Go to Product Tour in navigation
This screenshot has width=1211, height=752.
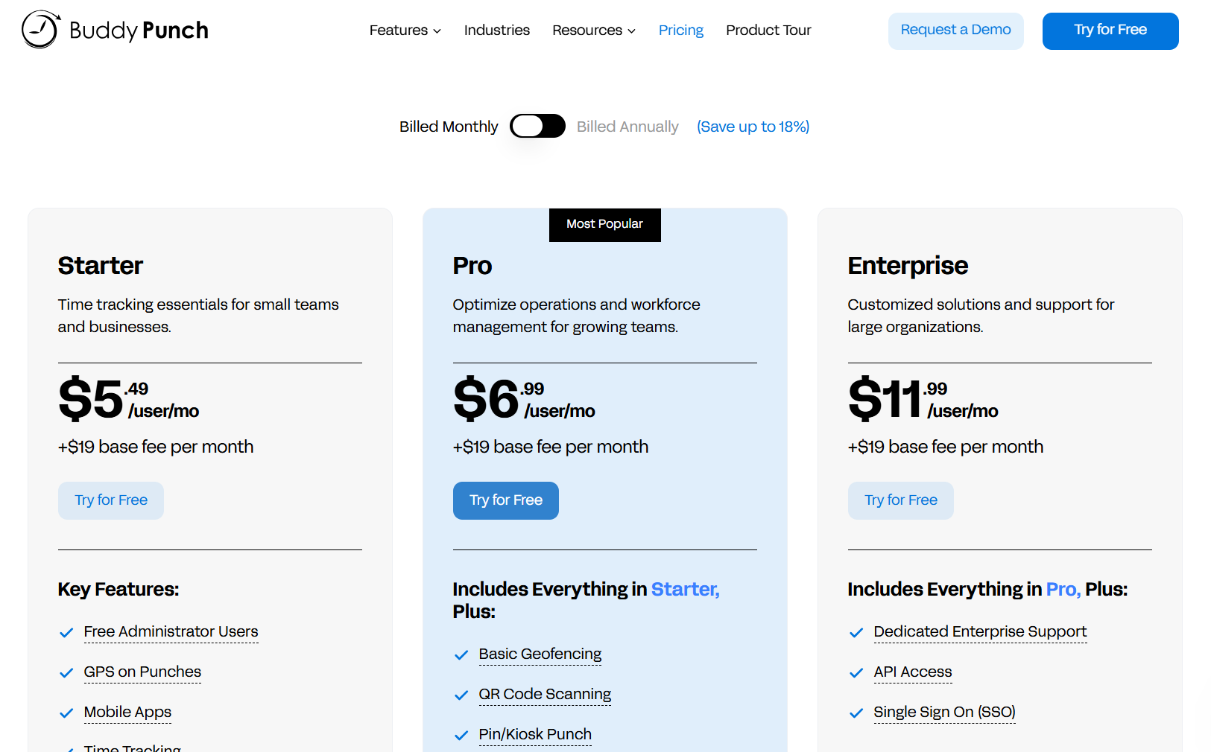(x=768, y=31)
